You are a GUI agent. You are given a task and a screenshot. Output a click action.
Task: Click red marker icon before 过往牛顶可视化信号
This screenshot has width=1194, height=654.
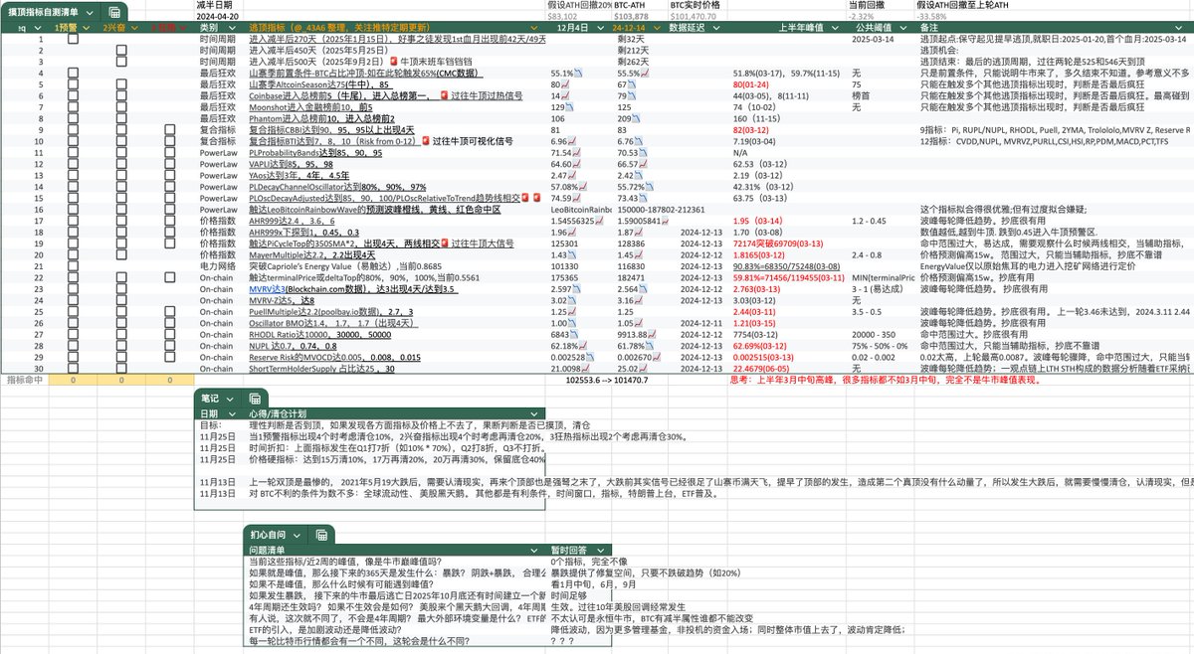(x=423, y=142)
